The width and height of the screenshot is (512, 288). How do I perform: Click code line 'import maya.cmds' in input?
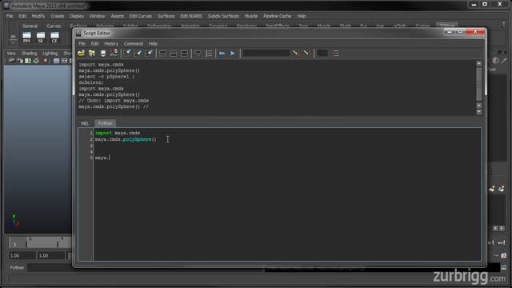pos(118,133)
